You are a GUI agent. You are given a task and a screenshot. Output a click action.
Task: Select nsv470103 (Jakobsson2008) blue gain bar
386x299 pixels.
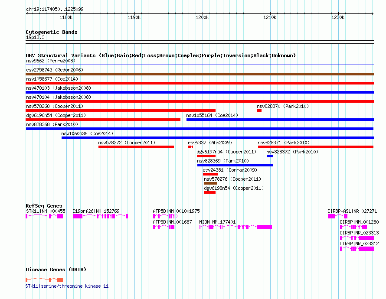pyautogui.click(x=200, y=92)
